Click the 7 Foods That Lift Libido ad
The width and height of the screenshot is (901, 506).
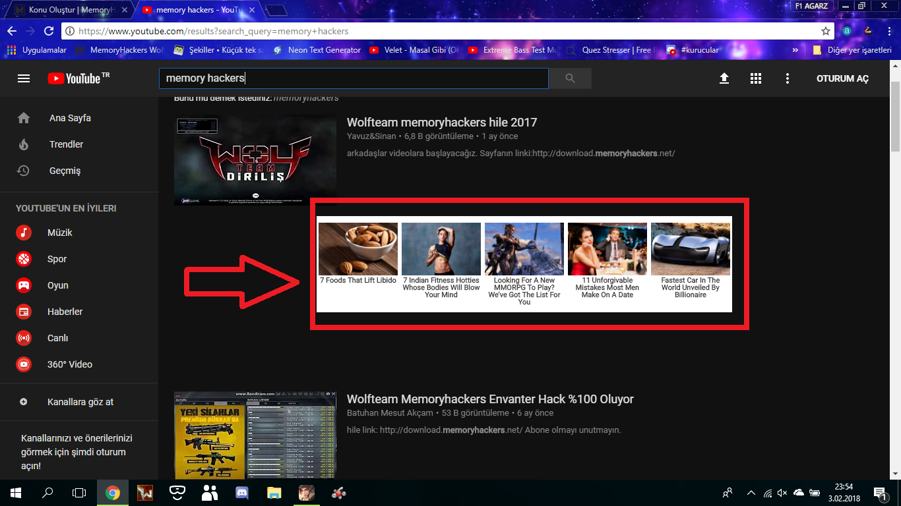point(358,254)
